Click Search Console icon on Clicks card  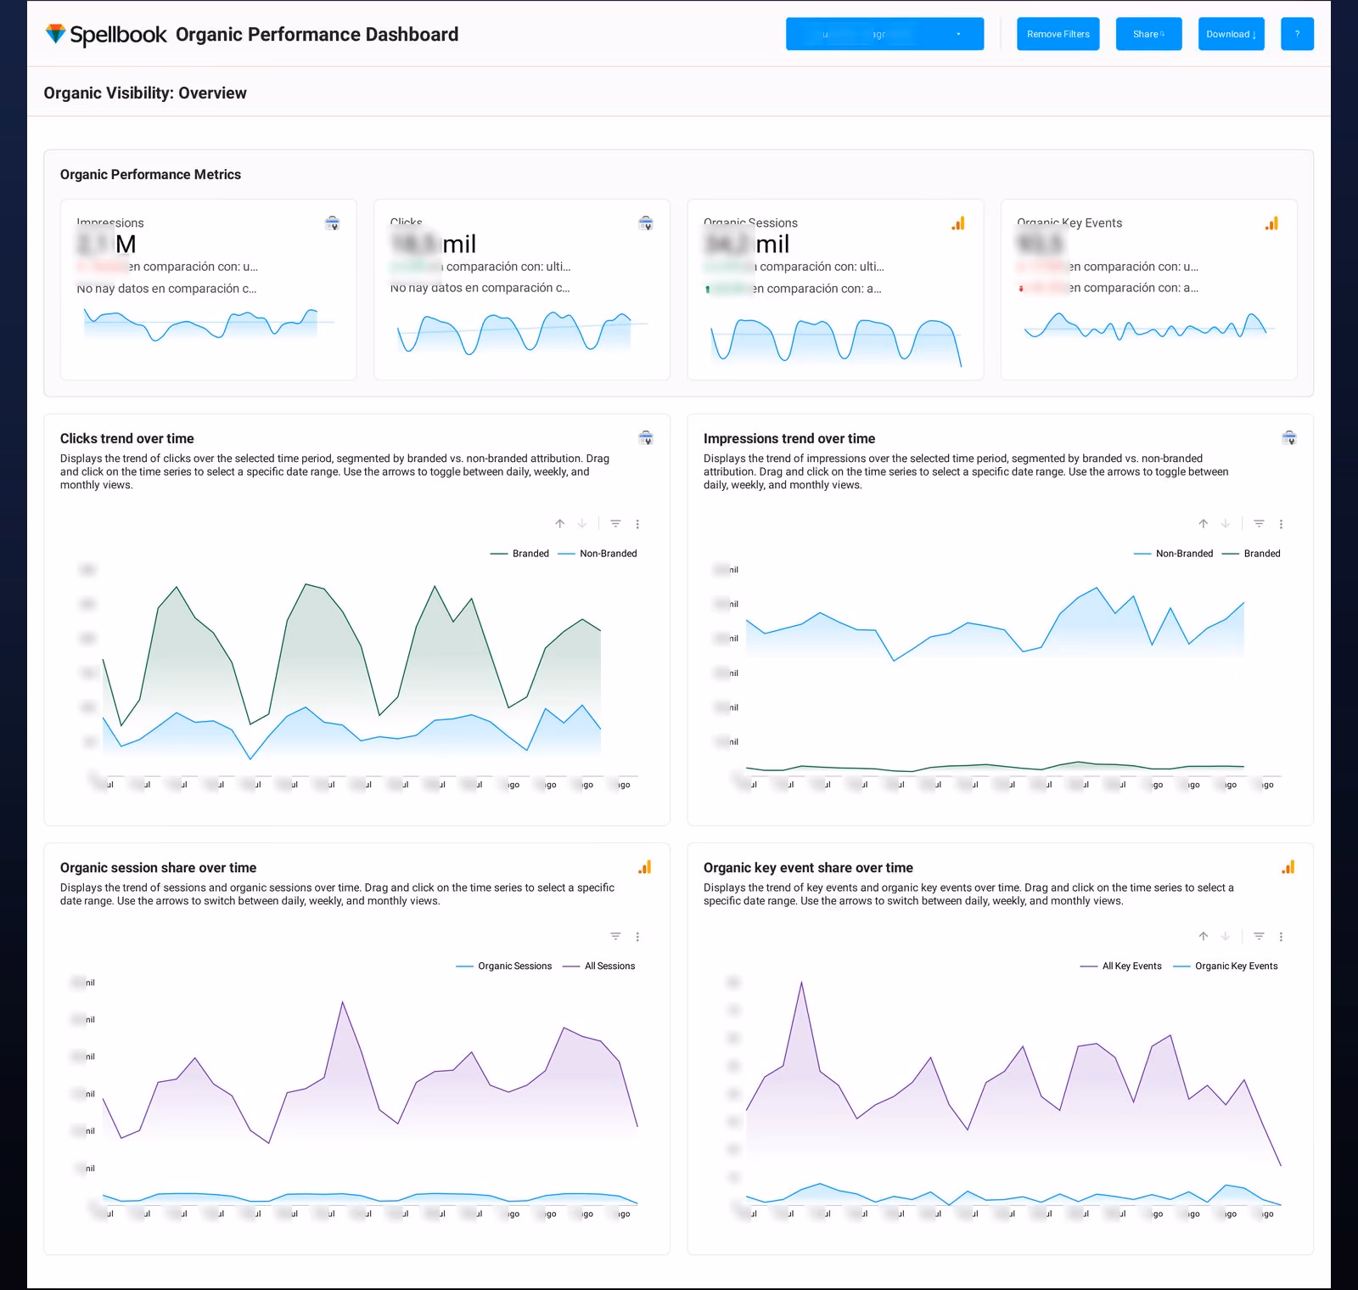646,223
